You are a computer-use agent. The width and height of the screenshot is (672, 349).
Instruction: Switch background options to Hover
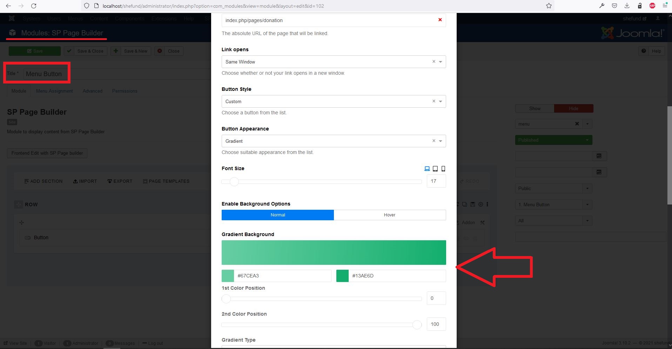(x=389, y=215)
